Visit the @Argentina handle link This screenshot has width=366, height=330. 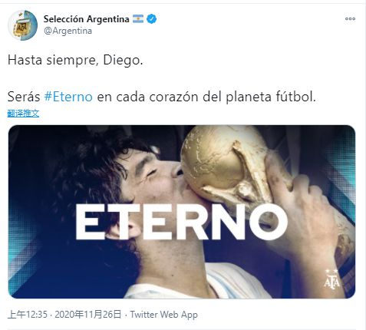[68, 31]
